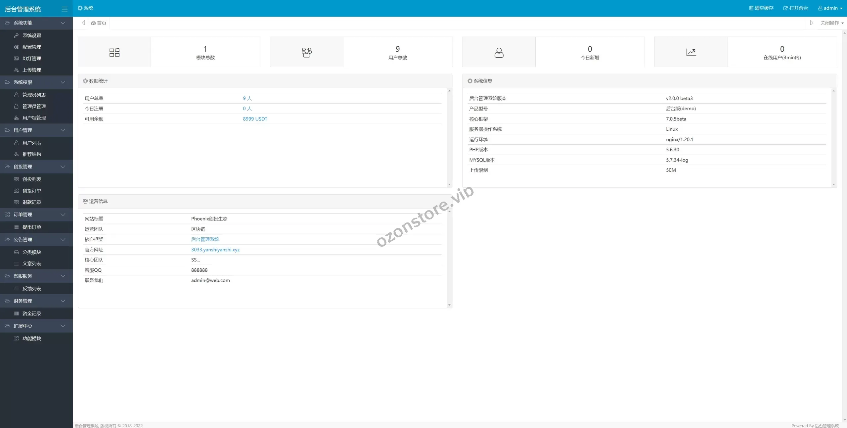
Task: Open 提币订单 menu item
Action: [32, 227]
